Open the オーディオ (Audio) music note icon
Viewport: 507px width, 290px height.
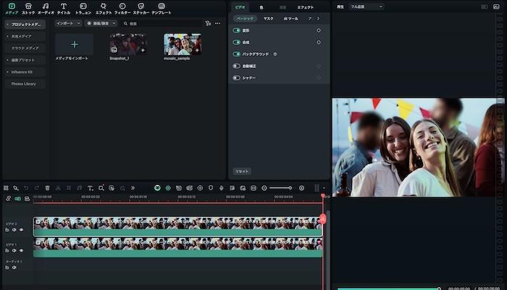coord(46,7)
